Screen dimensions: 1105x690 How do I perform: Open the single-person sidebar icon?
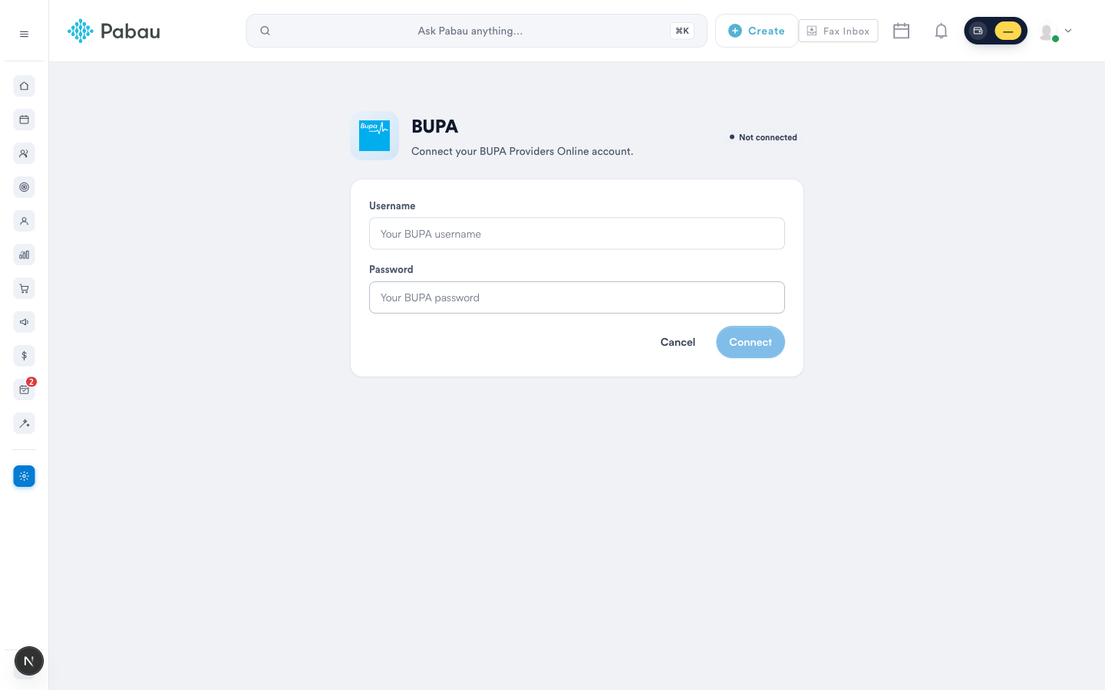[x=25, y=221]
